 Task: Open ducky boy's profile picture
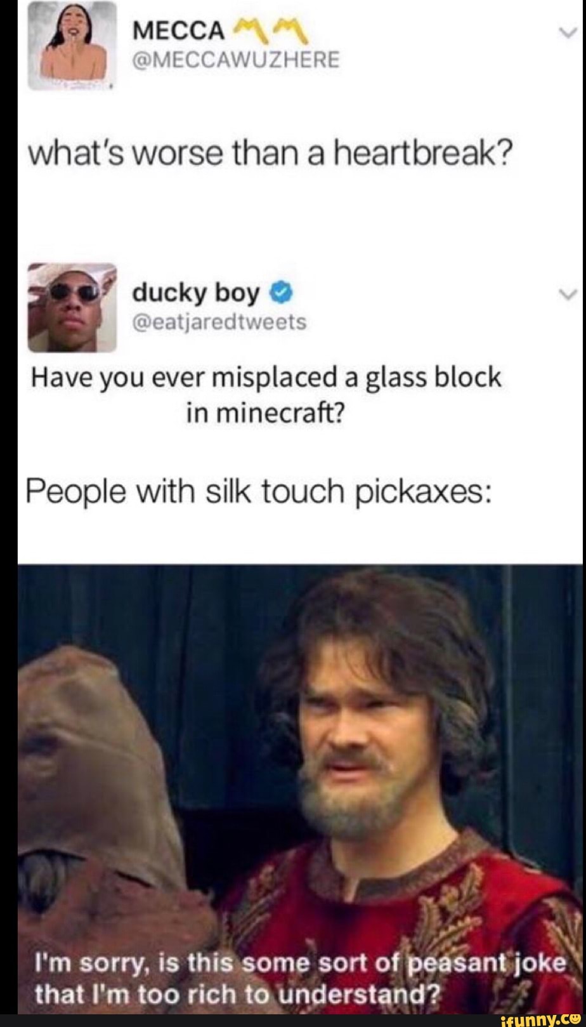[72, 307]
